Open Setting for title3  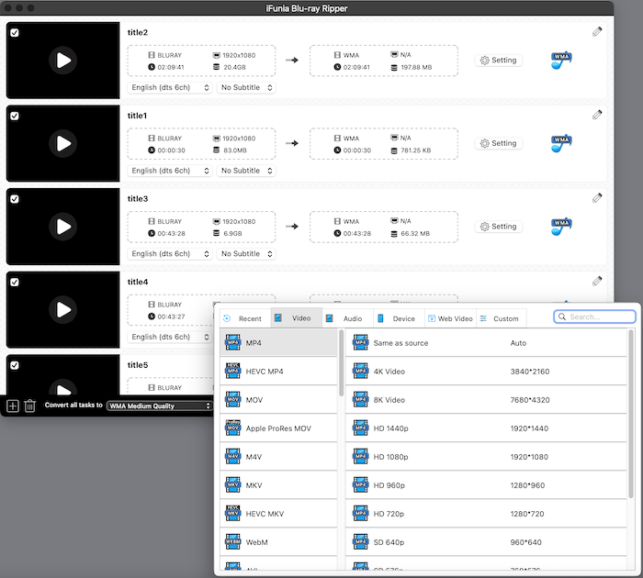point(498,227)
